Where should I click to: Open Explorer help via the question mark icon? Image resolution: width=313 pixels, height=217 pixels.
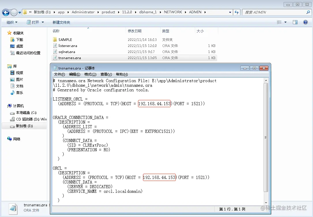306,22
